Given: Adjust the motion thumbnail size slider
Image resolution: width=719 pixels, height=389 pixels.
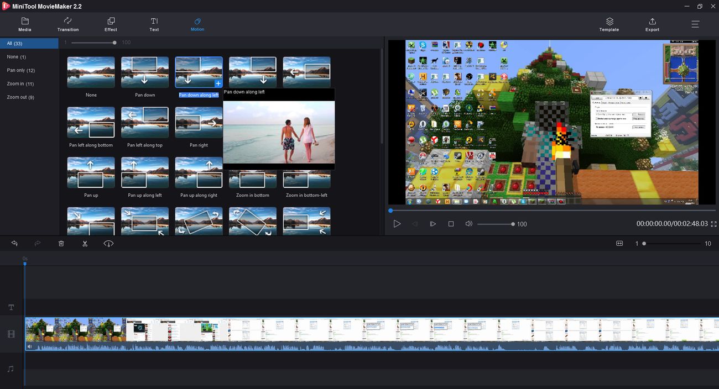Looking at the screenshot, I should pyautogui.click(x=93, y=43).
